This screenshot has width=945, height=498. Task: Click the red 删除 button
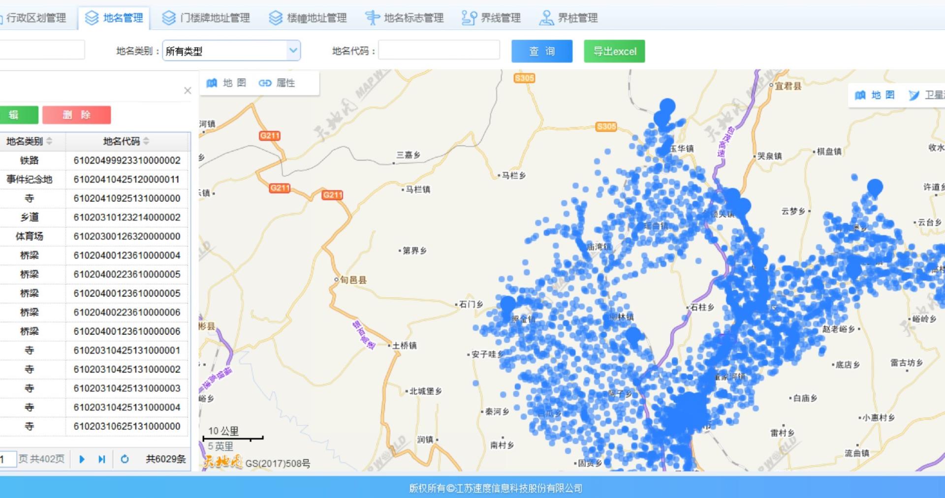click(x=76, y=115)
